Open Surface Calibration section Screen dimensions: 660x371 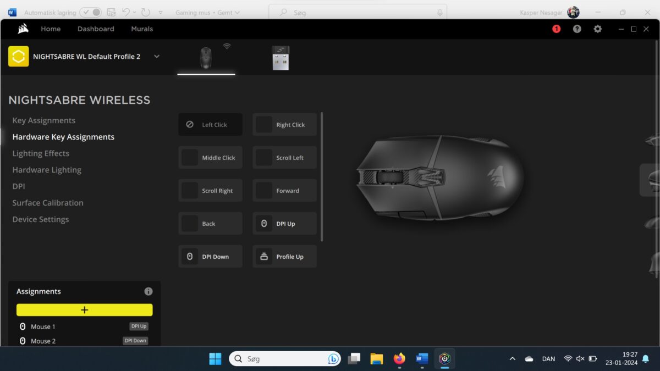[x=48, y=203]
